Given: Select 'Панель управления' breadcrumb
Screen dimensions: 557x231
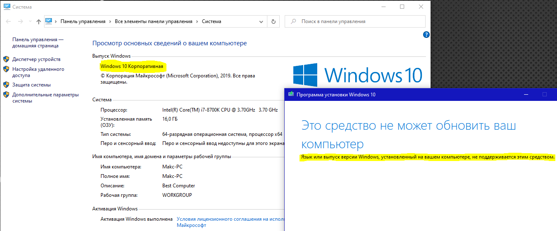Looking at the screenshot, I should pos(83,21).
